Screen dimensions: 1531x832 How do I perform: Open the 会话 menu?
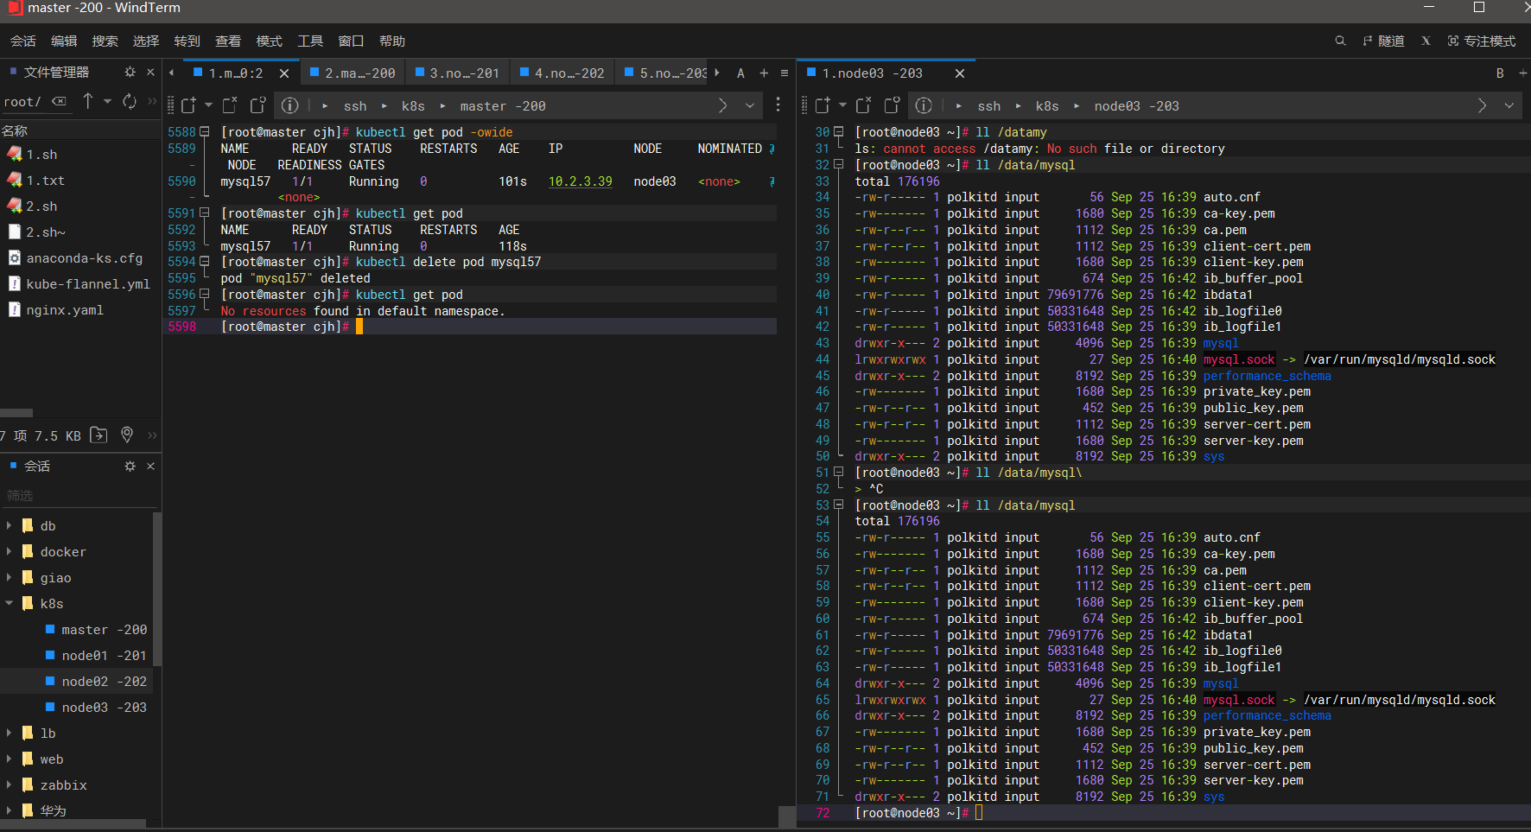pyautogui.click(x=23, y=41)
